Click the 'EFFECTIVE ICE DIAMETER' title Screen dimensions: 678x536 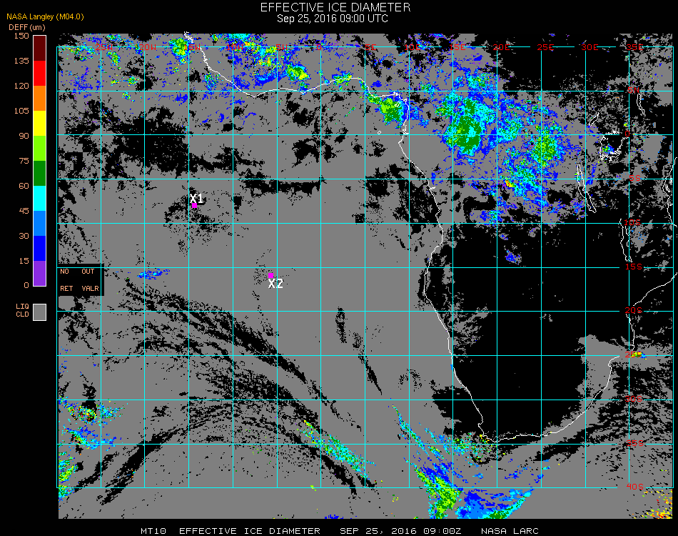coord(335,7)
